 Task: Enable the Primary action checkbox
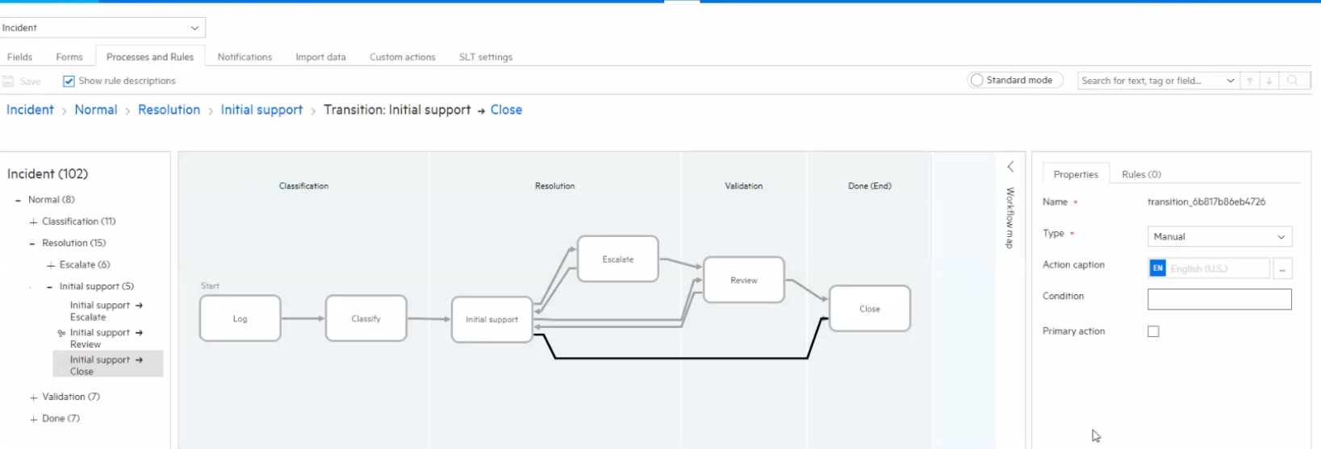pyautogui.click(x=1153, y=331)
